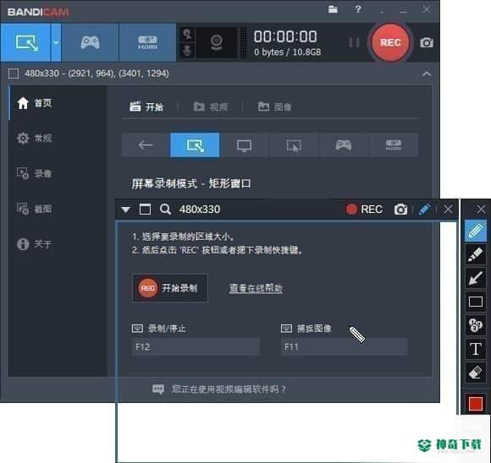Select the game recording mode icon
491x463 pixels.
91,42
